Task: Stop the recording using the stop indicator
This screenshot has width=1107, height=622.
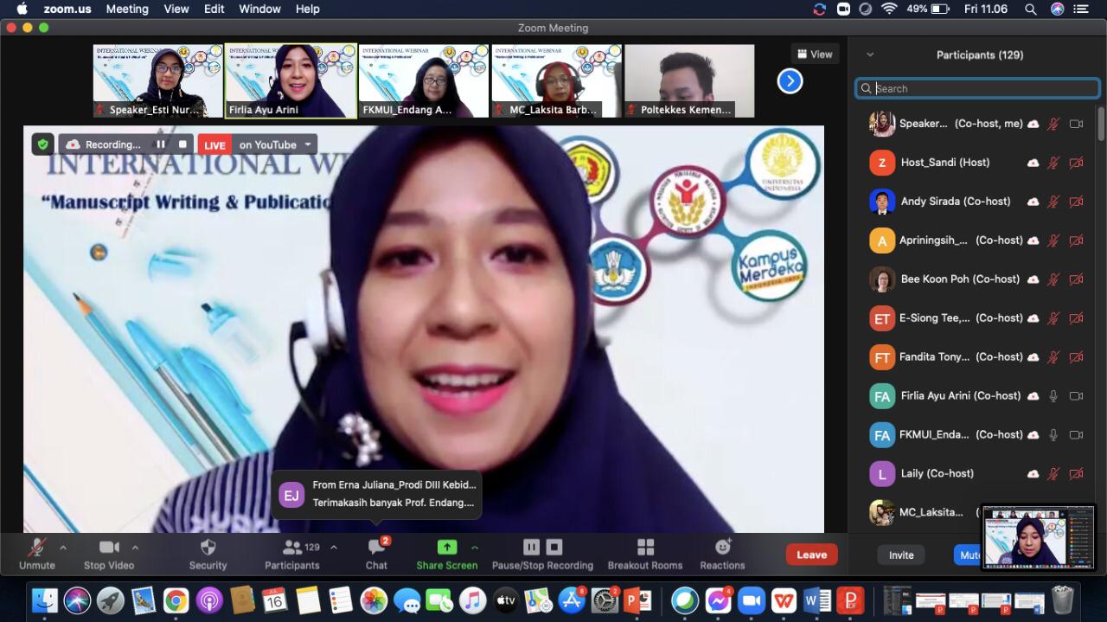Action: (182, 144)
